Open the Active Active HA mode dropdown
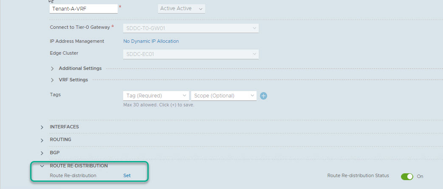The height and width of the screenshot is (189, 443). click(x=181, y=8)
